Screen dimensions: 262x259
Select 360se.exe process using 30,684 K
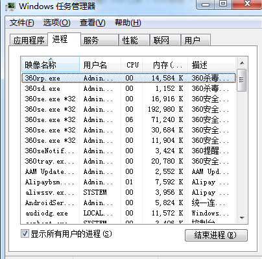pyautogui.click(x=128, y=130)
